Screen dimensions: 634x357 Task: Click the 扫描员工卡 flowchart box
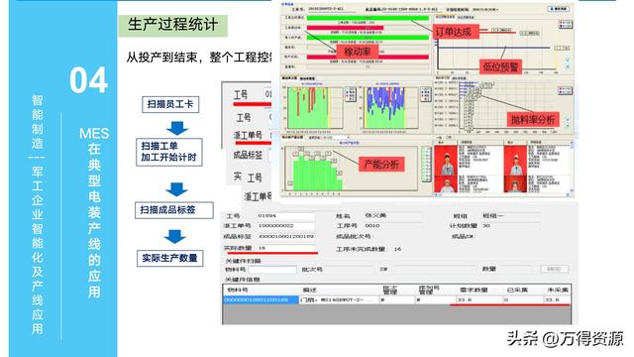coord(170,104)
